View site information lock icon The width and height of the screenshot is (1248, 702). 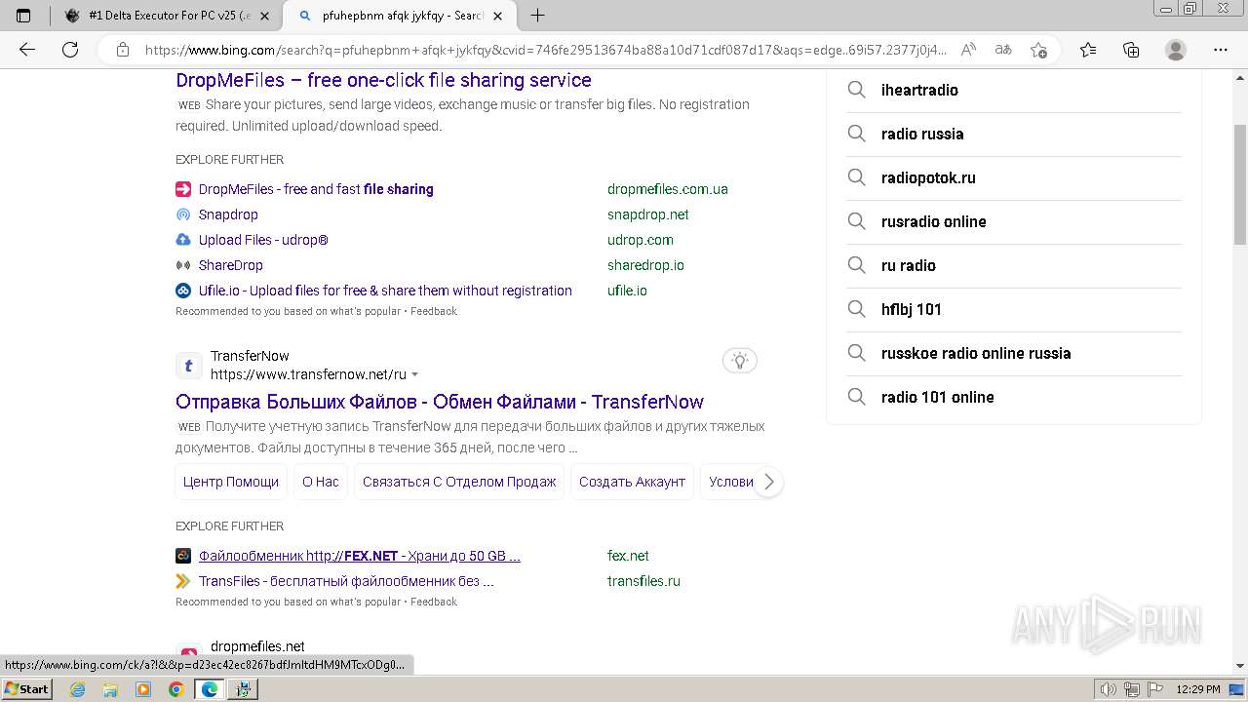(122, 50)
